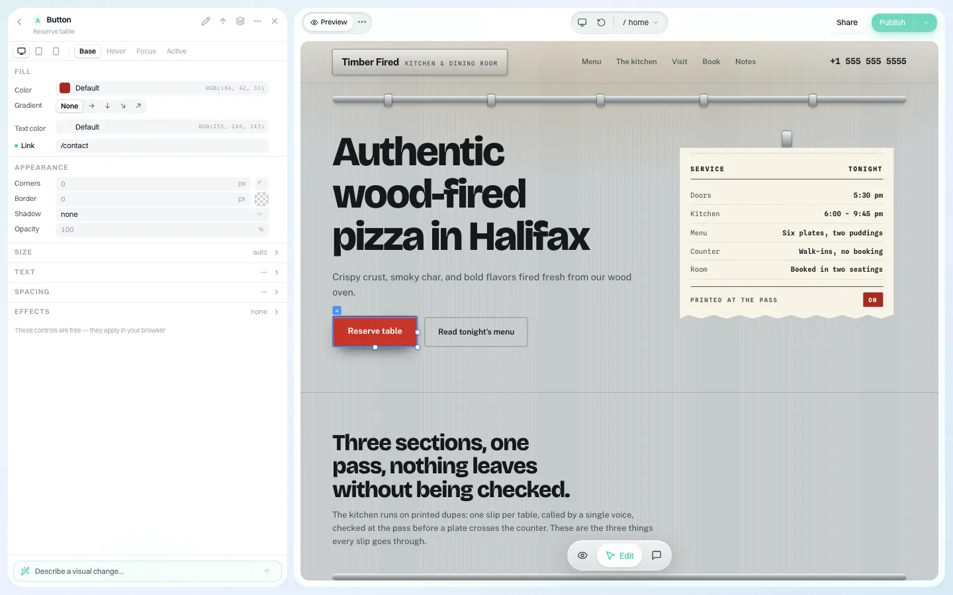Image resolution: width=953 pixels, height=595 pixels.
Task: Go back from the Button panel
Action: (19, 22)
